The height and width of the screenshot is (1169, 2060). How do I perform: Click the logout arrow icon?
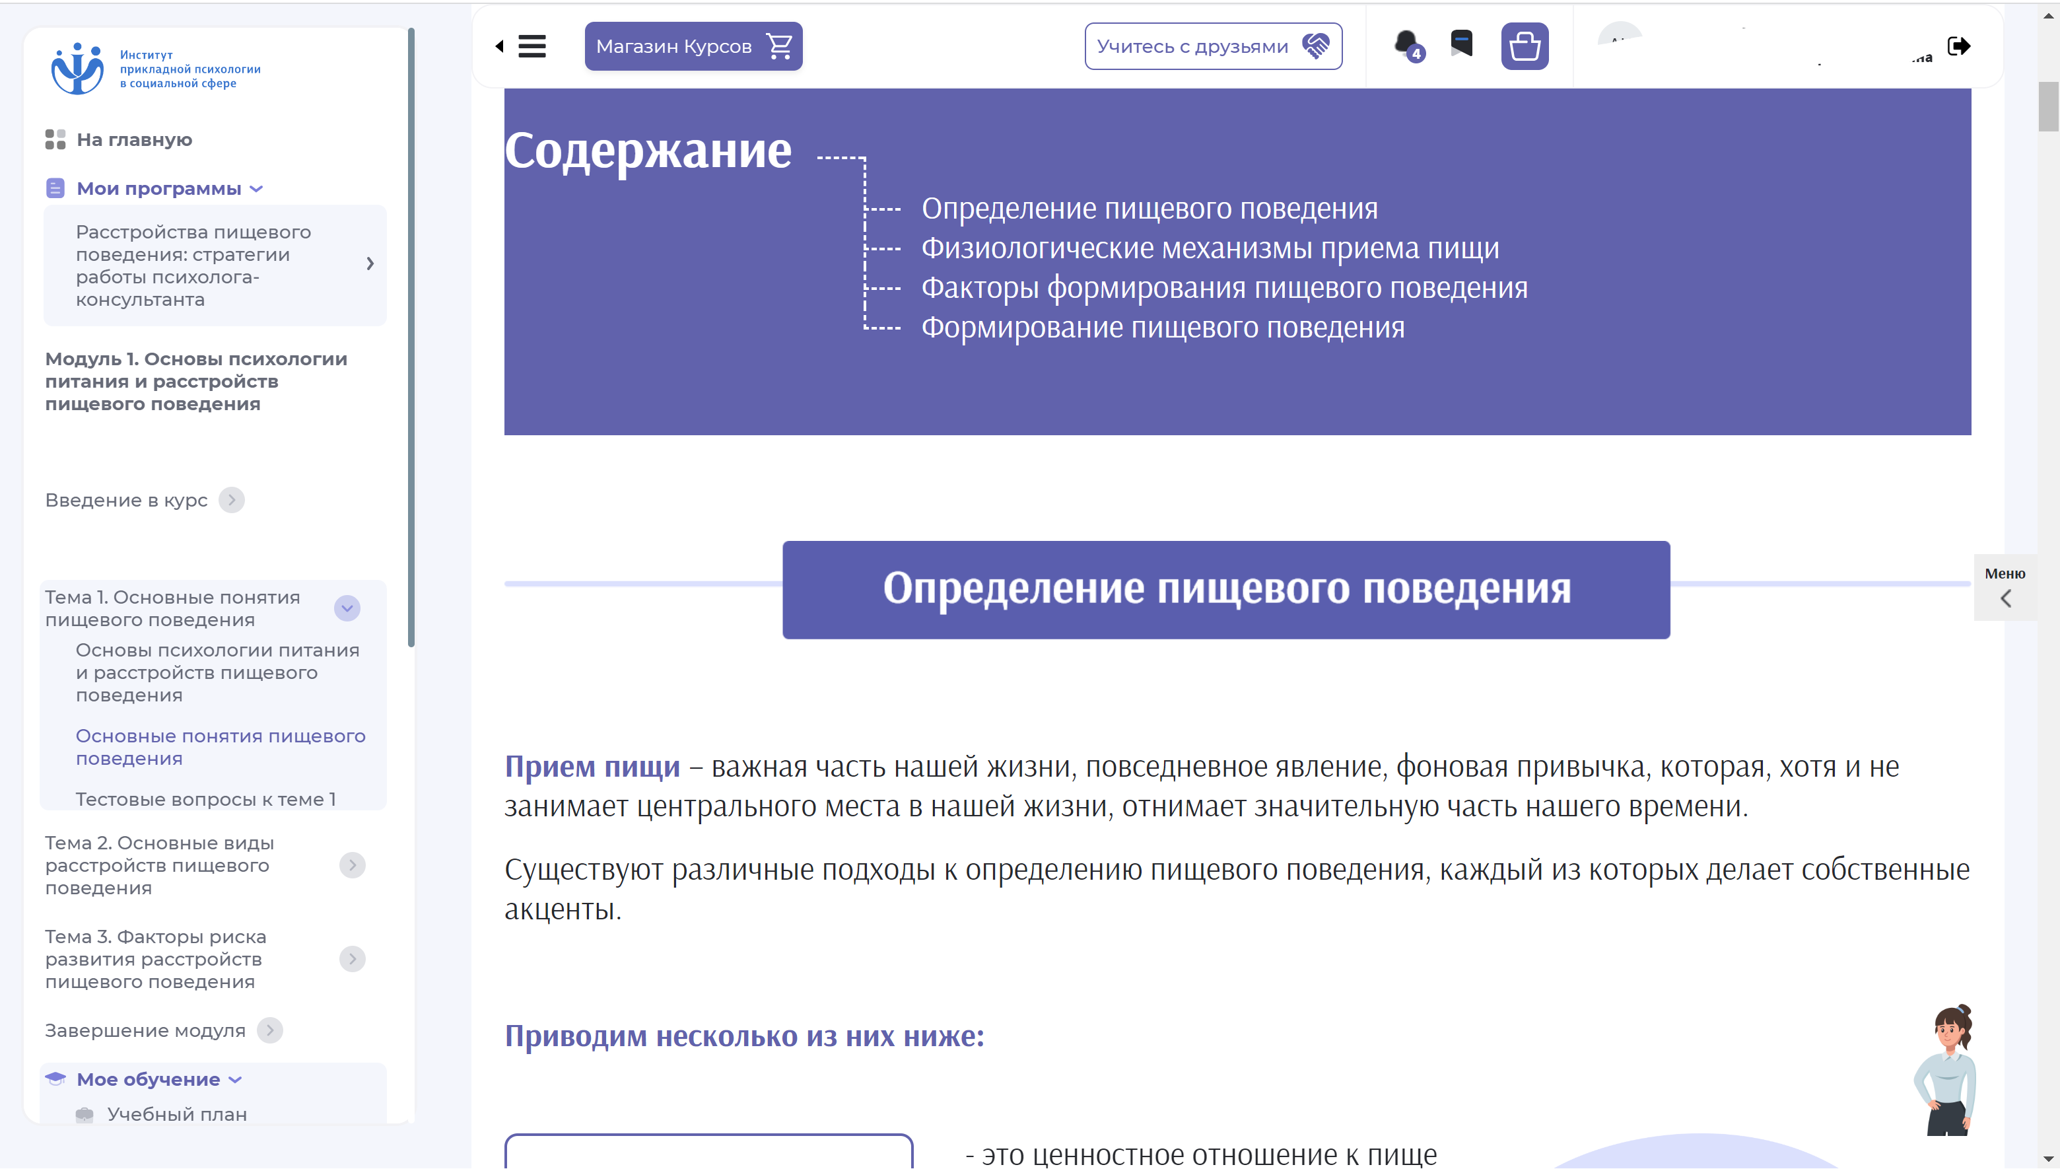[x=1958, y=46]
